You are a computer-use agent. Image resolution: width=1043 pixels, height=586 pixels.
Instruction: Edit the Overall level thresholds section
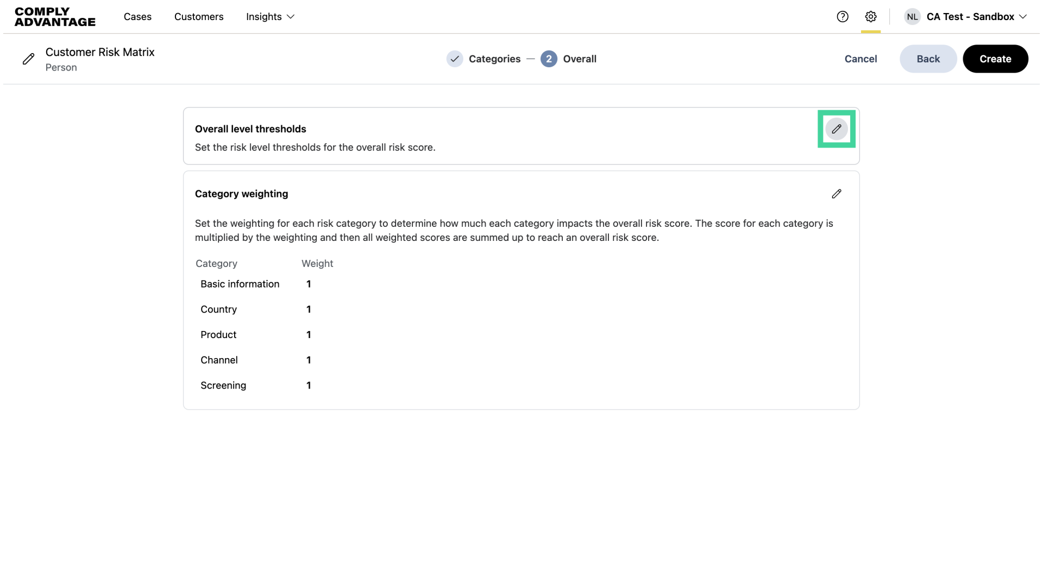[836, 129]
